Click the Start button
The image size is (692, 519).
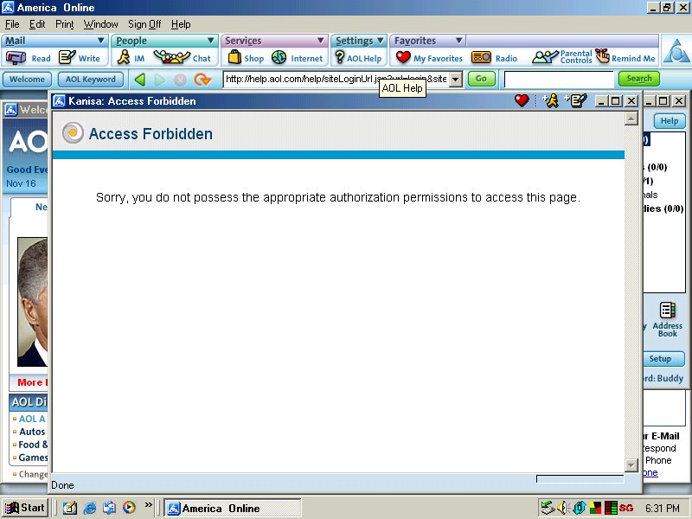click(x=25, y=508)
